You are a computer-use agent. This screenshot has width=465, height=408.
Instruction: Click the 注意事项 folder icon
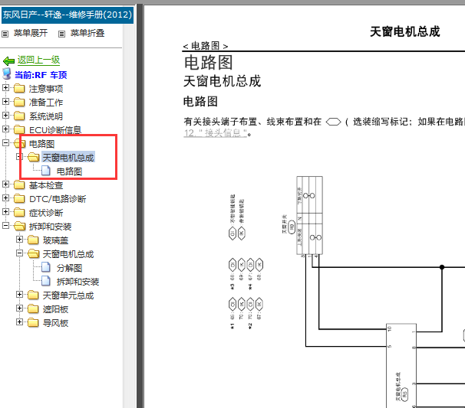pos(19,88)
